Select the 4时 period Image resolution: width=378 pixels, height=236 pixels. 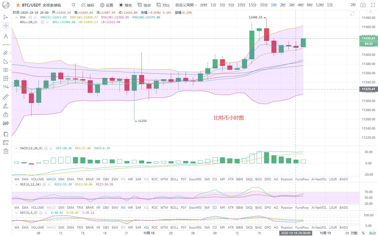pos(301,5)
